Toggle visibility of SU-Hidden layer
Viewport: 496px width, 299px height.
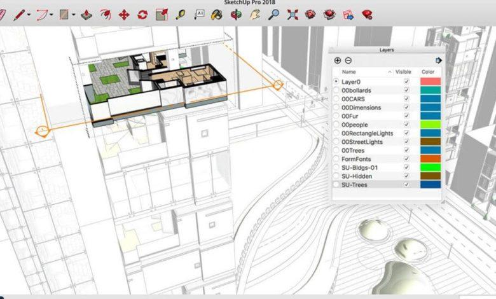(x=406, y=176)
